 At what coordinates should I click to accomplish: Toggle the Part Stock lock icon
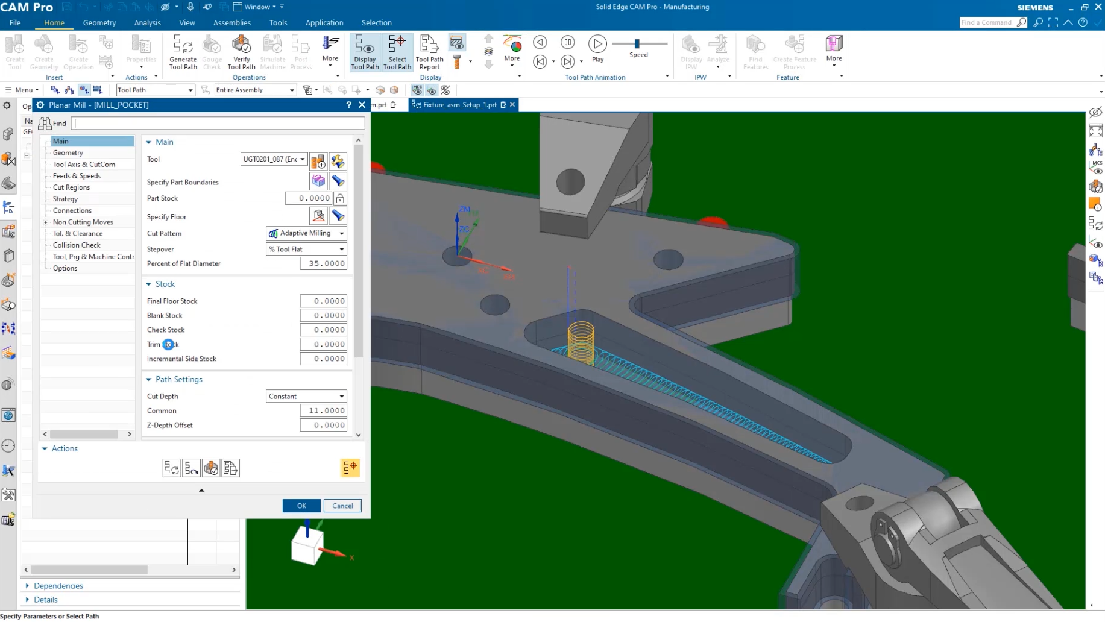click(x=341, y=198)
